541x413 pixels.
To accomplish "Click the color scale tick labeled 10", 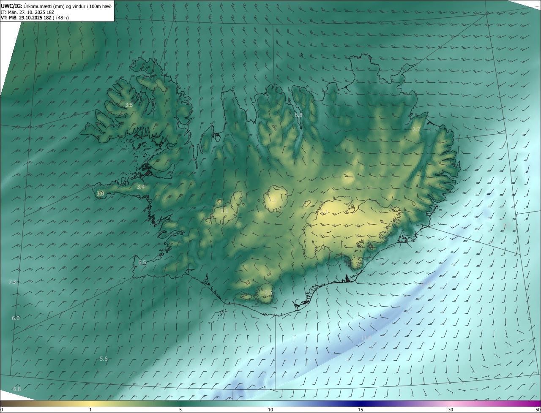I will click(x=270, y=410).
